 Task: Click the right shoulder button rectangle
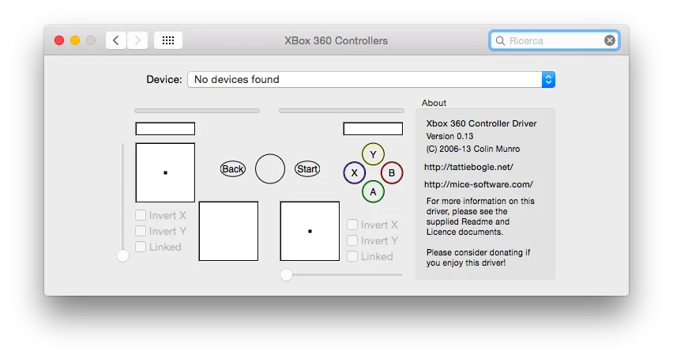coord(373,129)
